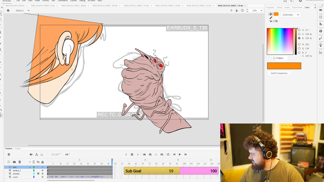Viewport: 324px width, 182px height.
Task: Open the 51% zoom level dropdown
Action: 261,11
